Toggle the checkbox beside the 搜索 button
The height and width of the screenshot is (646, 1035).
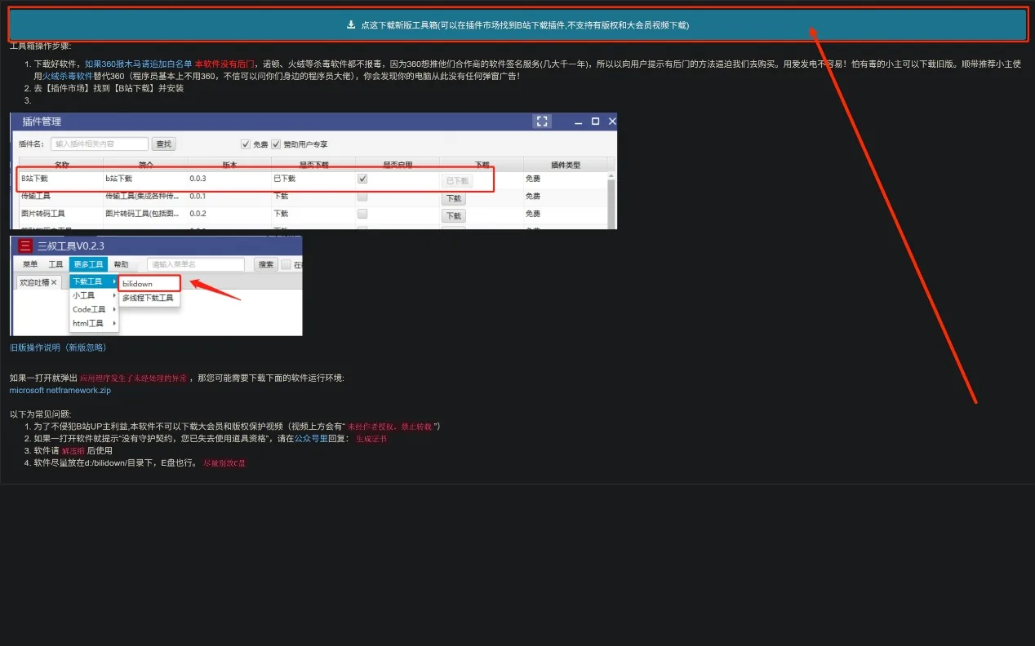coord(286,264)
